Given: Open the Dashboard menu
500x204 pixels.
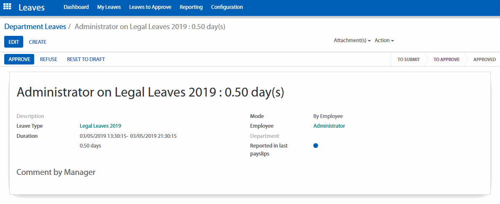Looking at the screenshot, I should [76, 7].
